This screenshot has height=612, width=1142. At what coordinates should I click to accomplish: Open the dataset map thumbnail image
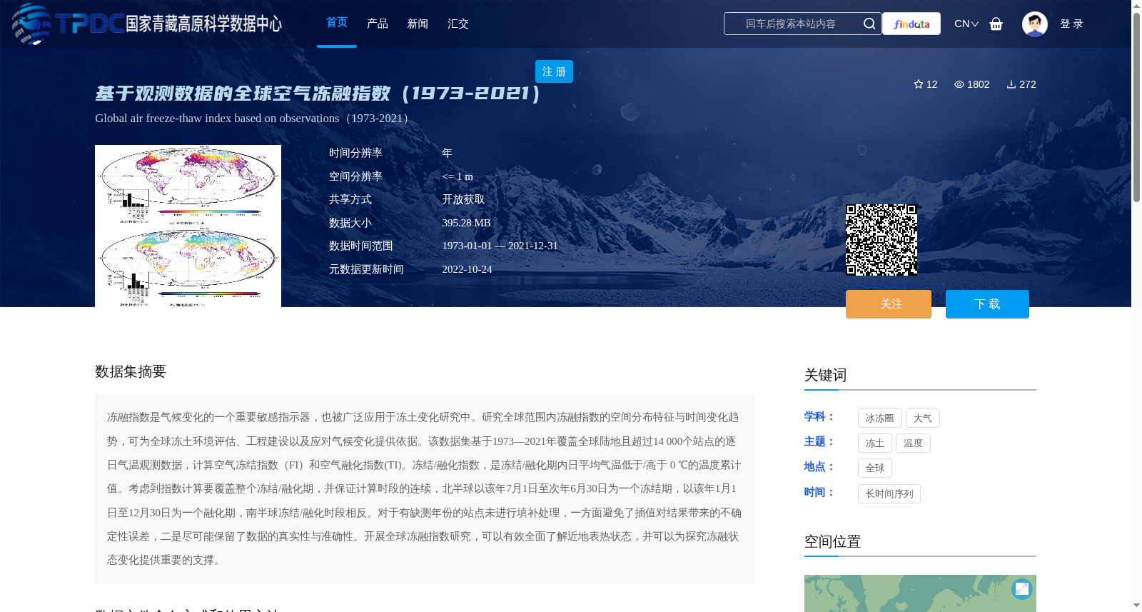188,226
